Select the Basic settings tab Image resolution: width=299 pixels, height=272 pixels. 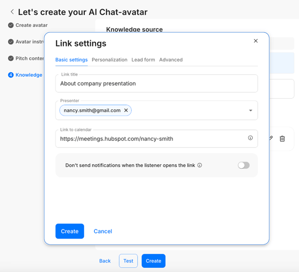[x=71, y=60]
